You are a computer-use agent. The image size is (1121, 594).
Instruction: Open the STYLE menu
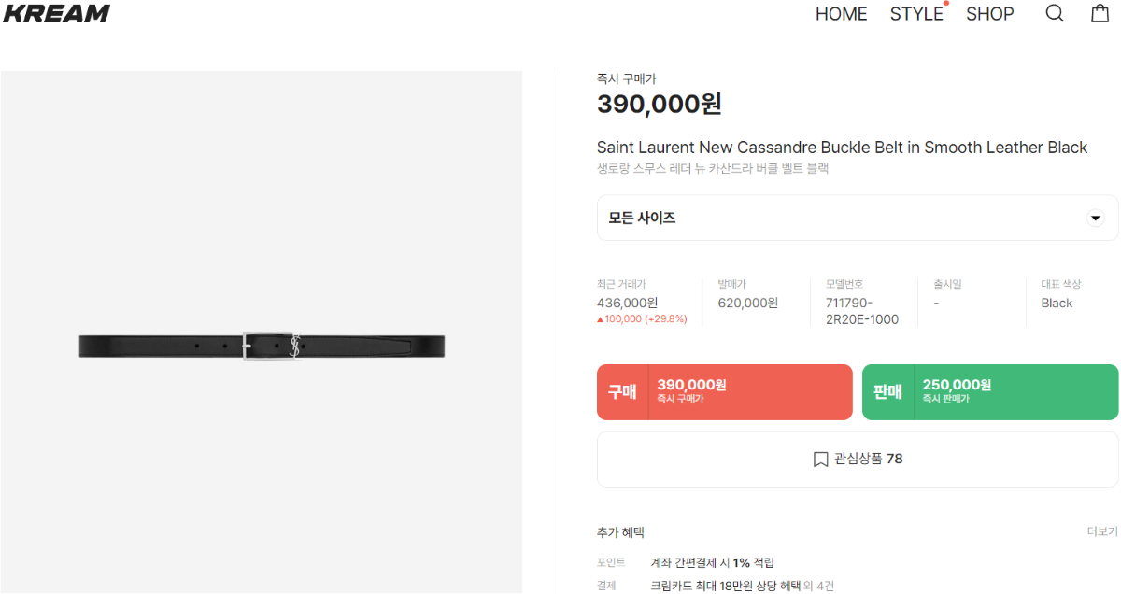point(916,14)
